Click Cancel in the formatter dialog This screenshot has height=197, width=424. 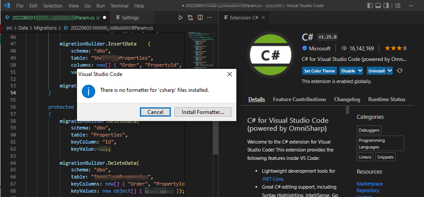tap(155, 112)
